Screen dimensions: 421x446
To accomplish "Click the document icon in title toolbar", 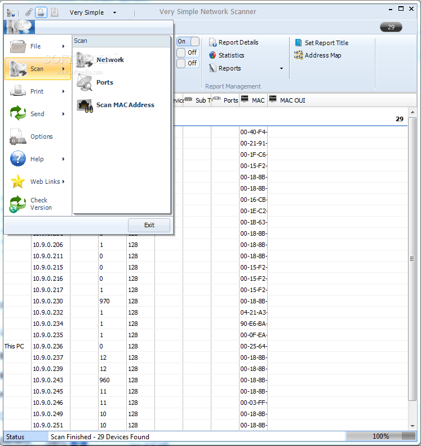I will pos(54,12).
